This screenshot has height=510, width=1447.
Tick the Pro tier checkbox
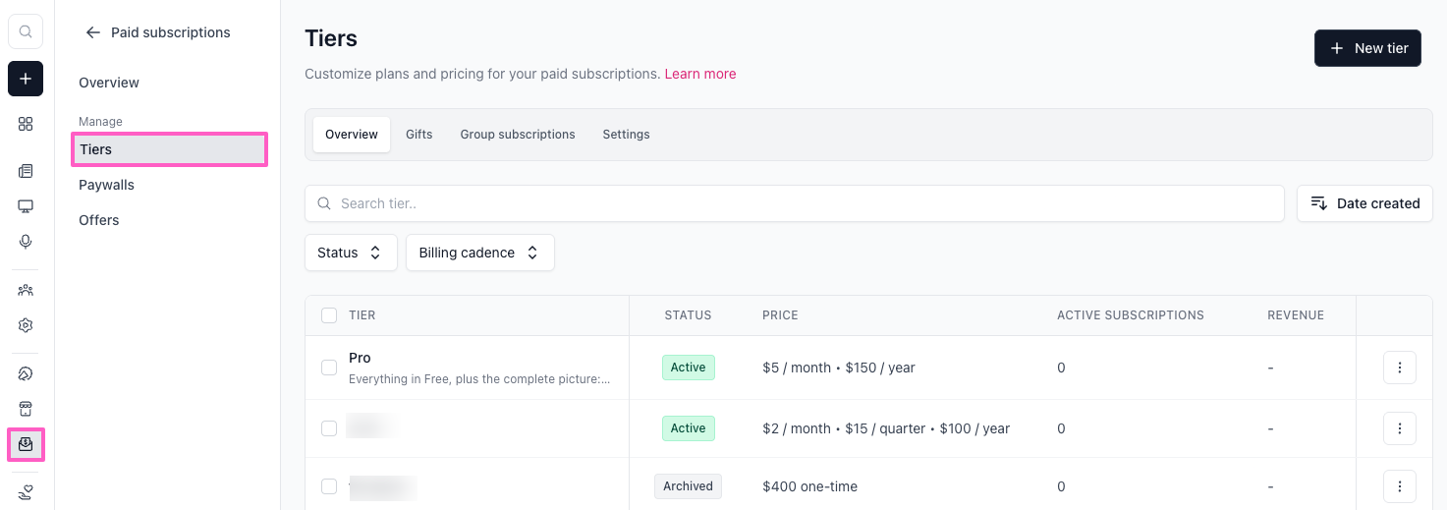pyautogui.click(x=329, y=368)
